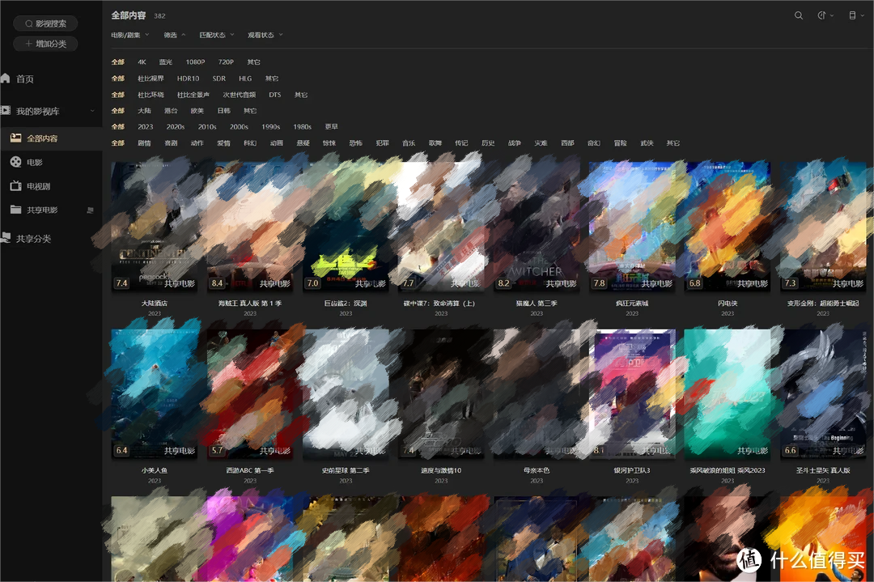
Task: Filter by 1990s decade
Action: pyautogui.click(x=271, y=127)
